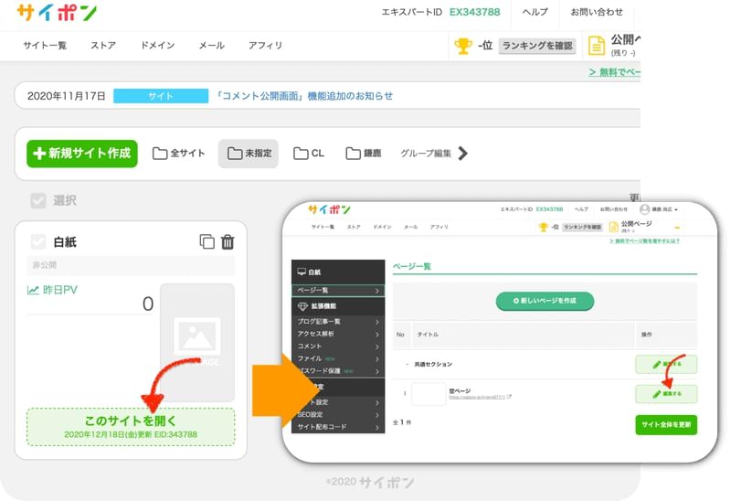Click ランキングを確認 in main header
This screenshot has height=501, width=731.
point(537,46)
